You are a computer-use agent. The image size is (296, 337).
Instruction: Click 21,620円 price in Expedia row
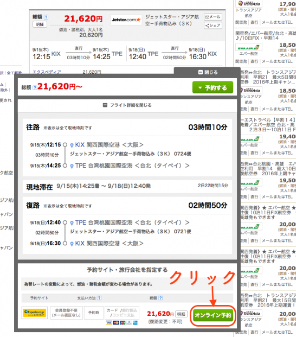click(x=160, y=314)
